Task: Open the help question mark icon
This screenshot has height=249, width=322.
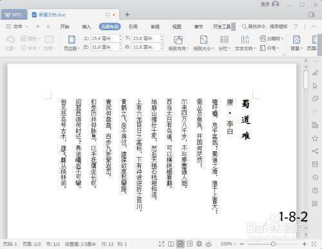Action: click(x=296, y=26)
